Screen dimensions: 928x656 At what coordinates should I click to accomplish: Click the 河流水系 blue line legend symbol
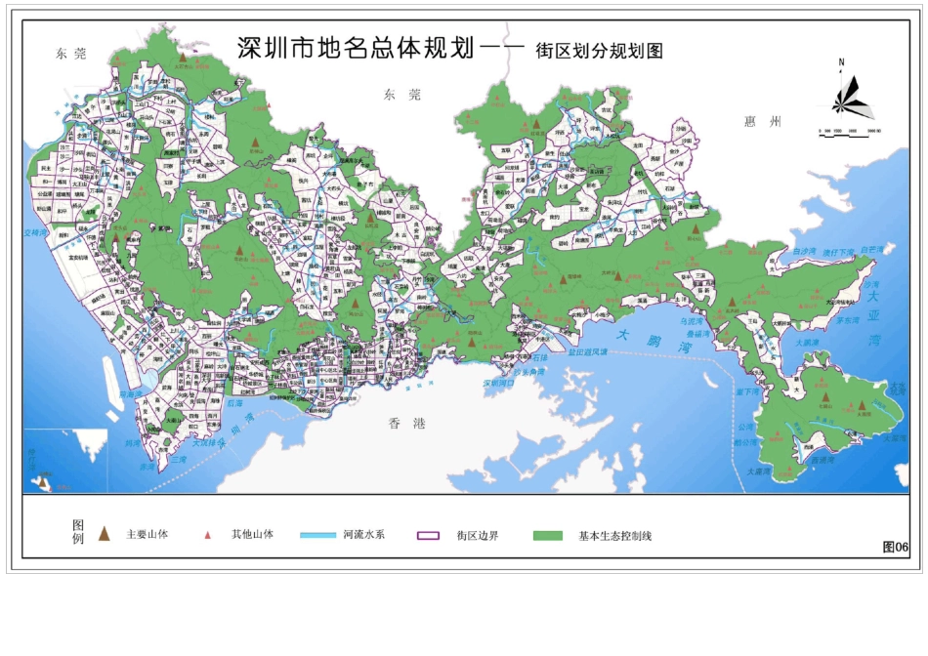coord(317,535)
